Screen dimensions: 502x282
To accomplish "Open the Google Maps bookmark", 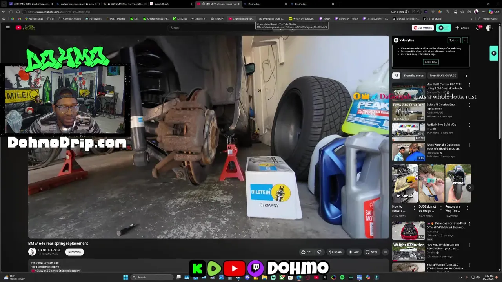I will (35, 19).
